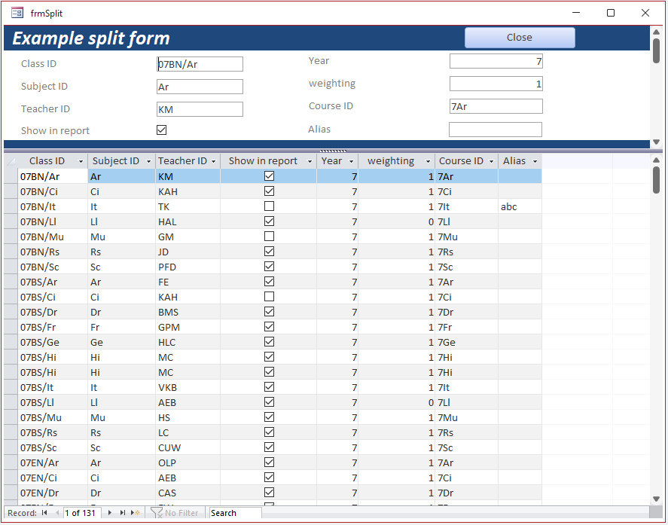Untick Show in report for row 07BN/Sc
668x525 pixels.
click(269, 267)
